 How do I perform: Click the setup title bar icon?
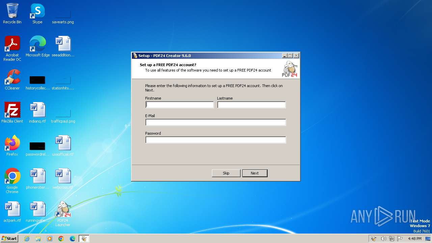coord(135,56)
